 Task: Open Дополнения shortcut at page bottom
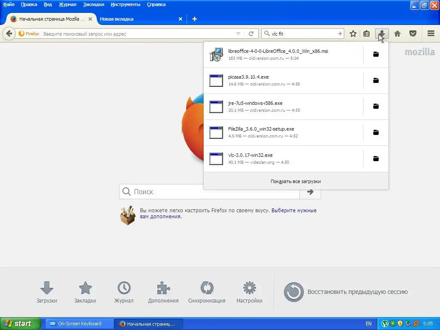click(163, 292)
